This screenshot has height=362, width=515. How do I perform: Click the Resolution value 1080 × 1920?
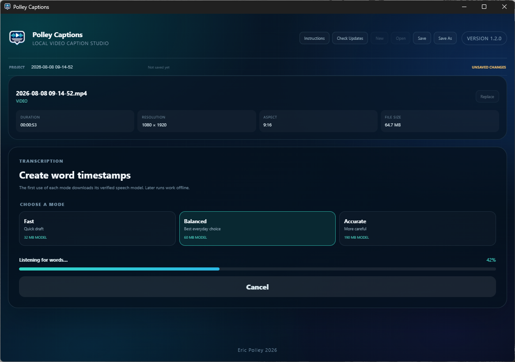pos(154,125)
